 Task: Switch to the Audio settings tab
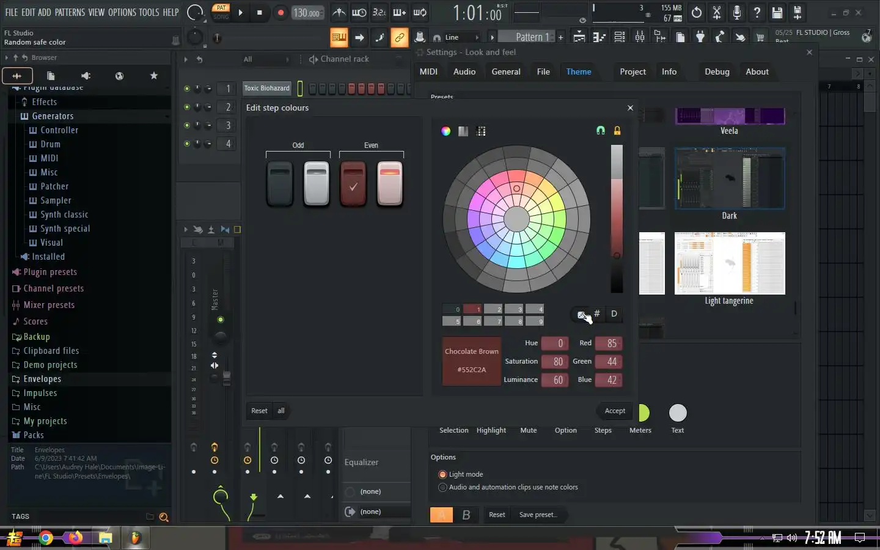pos(464,71)
